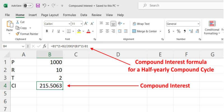The height and width of the screenshot is (112, 224).
Task: Click the Paste clipboard icon
Action: (x=10, y=24)
